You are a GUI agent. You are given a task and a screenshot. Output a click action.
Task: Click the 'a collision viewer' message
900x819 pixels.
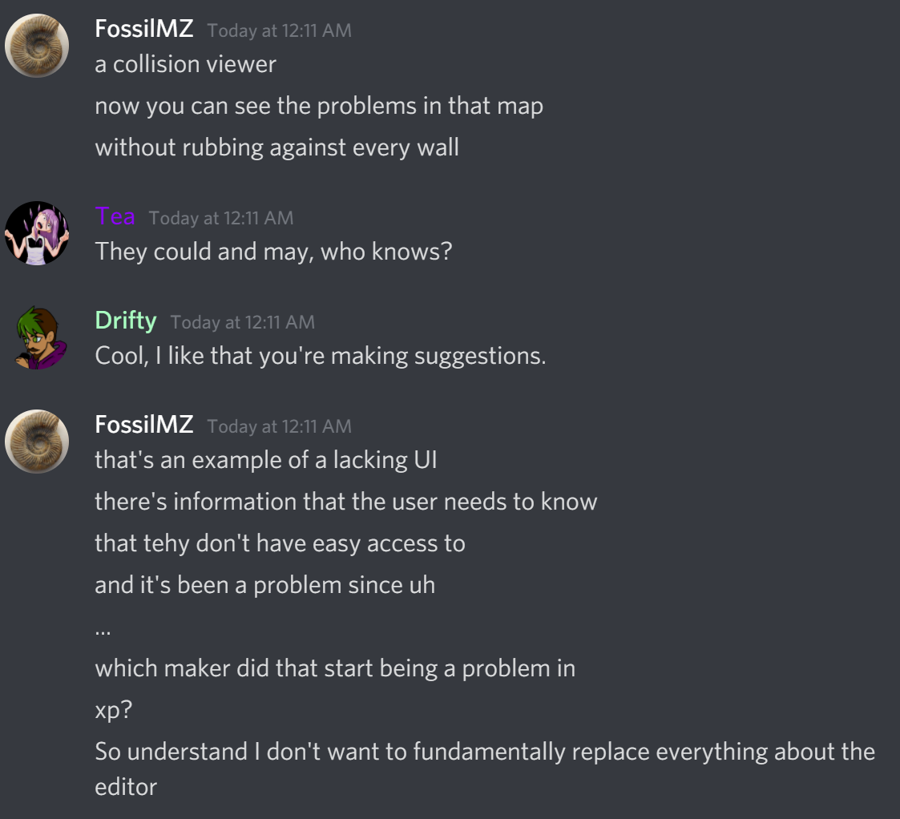tap(185, 64)
